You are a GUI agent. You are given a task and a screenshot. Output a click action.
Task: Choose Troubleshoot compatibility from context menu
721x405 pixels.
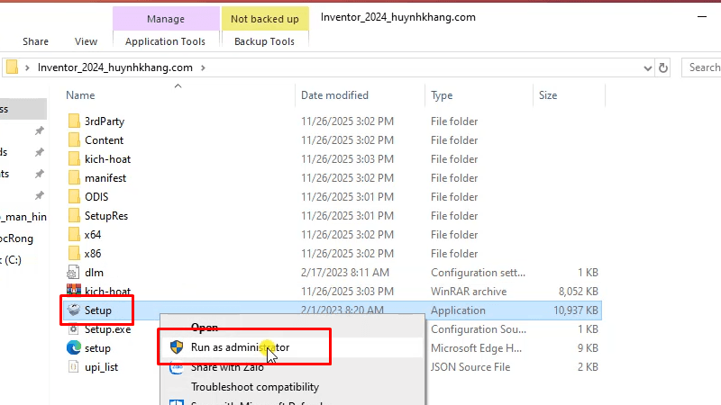tap(255, 387)
